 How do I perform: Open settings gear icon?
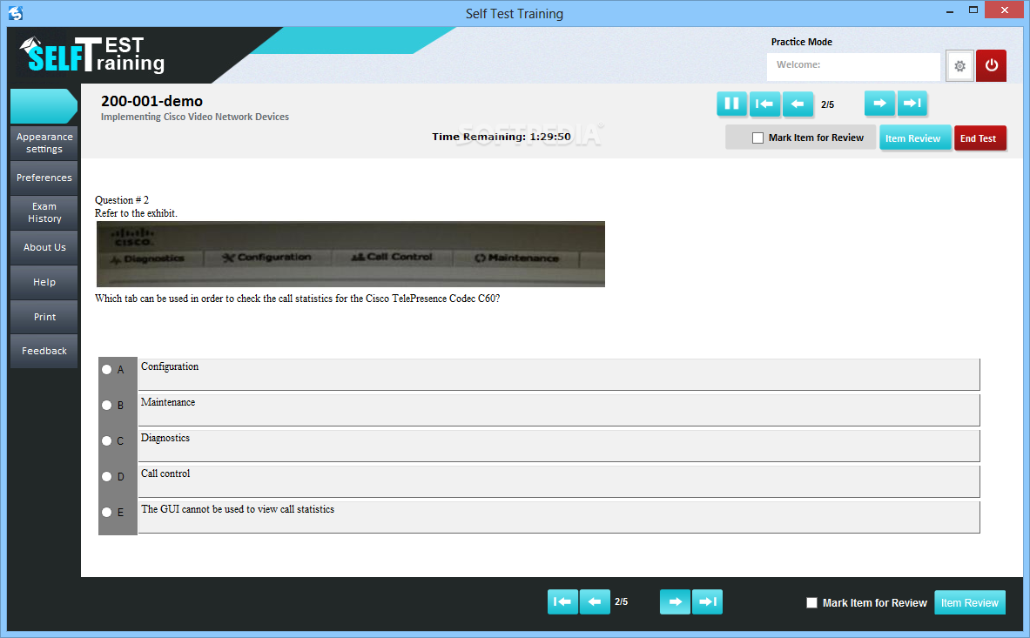click(x=959, y=65)
